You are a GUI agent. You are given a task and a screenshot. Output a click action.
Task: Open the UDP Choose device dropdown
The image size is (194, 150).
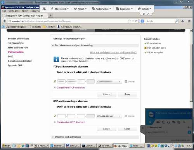click(109, 116)
